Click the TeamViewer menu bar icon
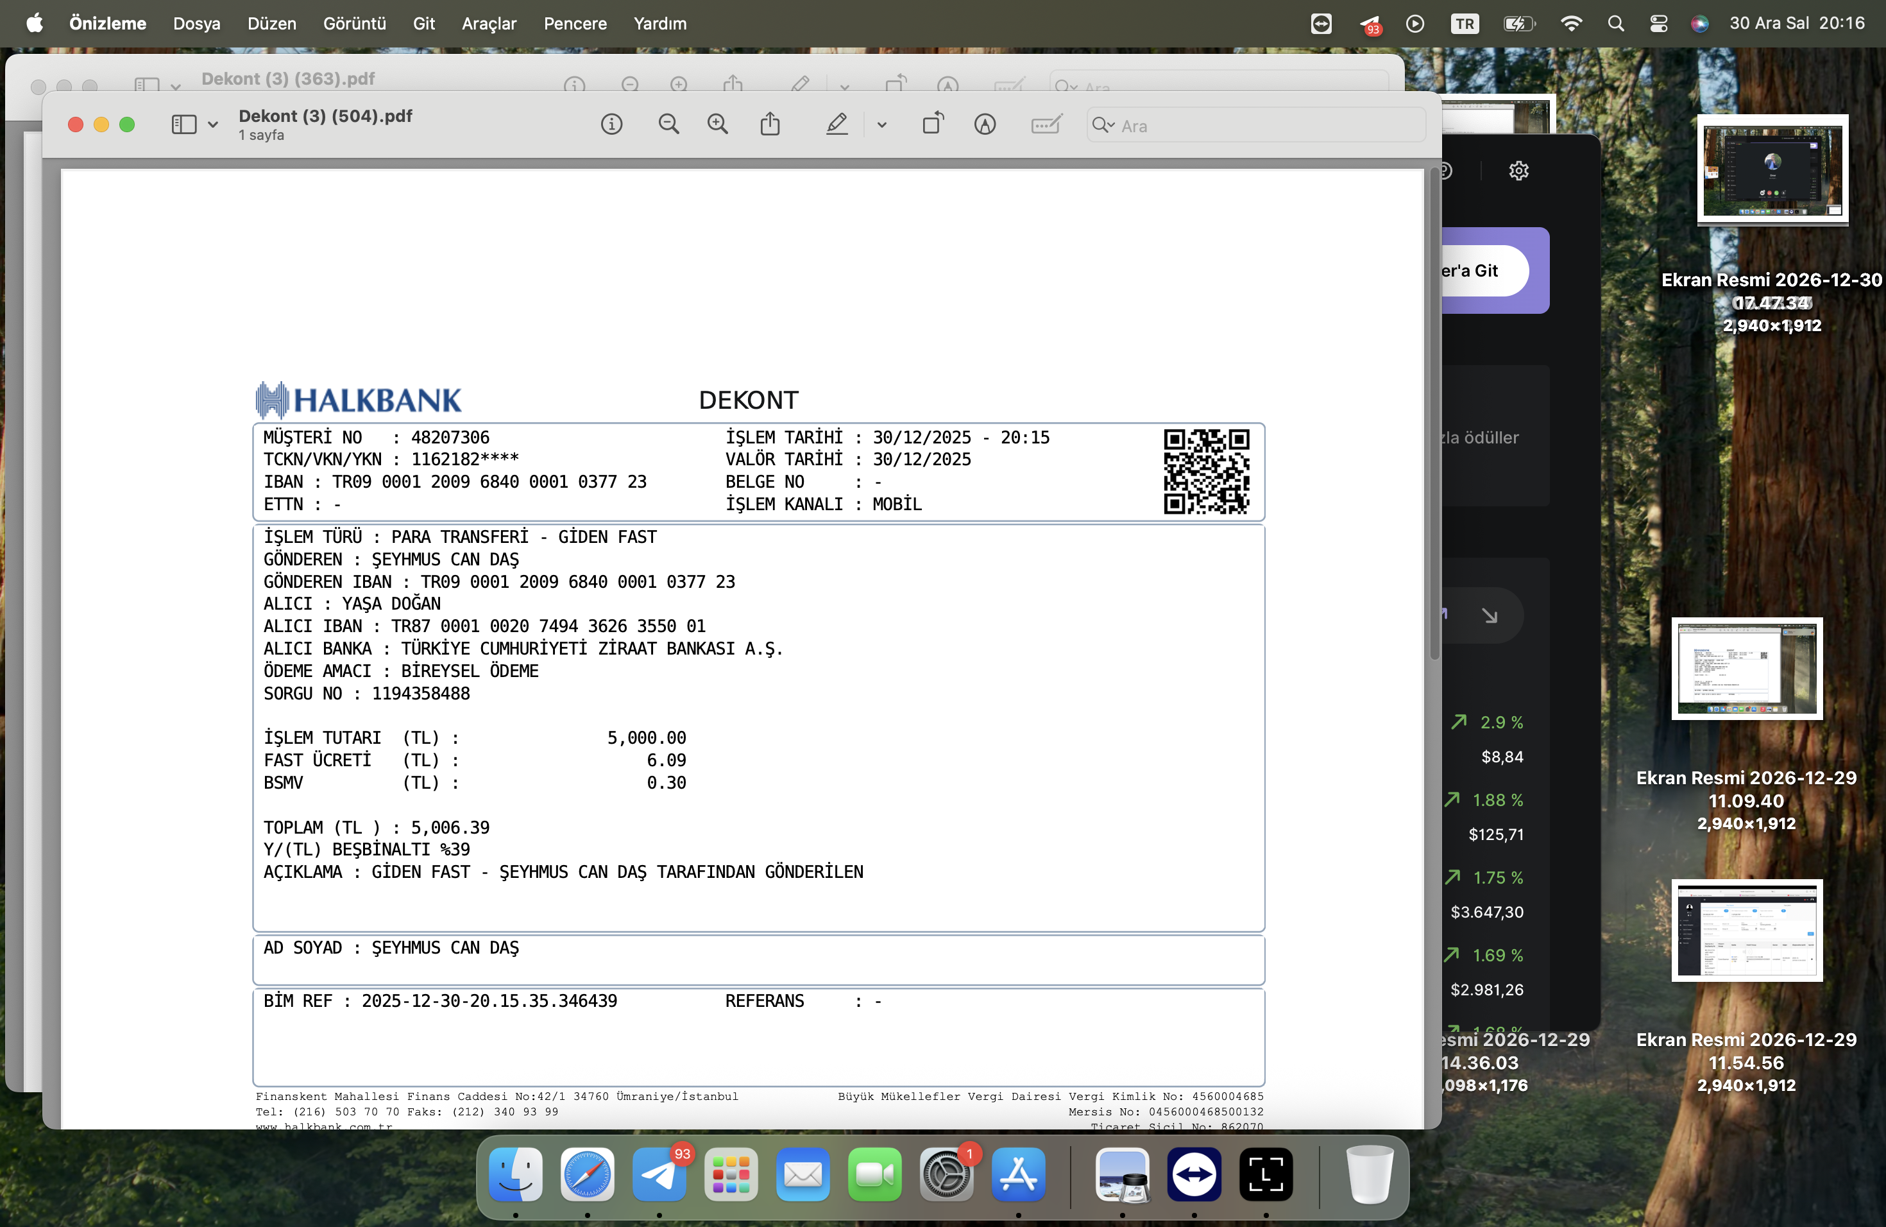 point(1321,24)
